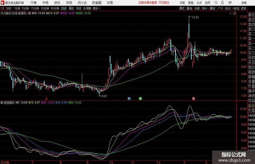Switch to 5分钟 period
The width and height of the screenshot is (255, 164).
(x=25, y=8)
